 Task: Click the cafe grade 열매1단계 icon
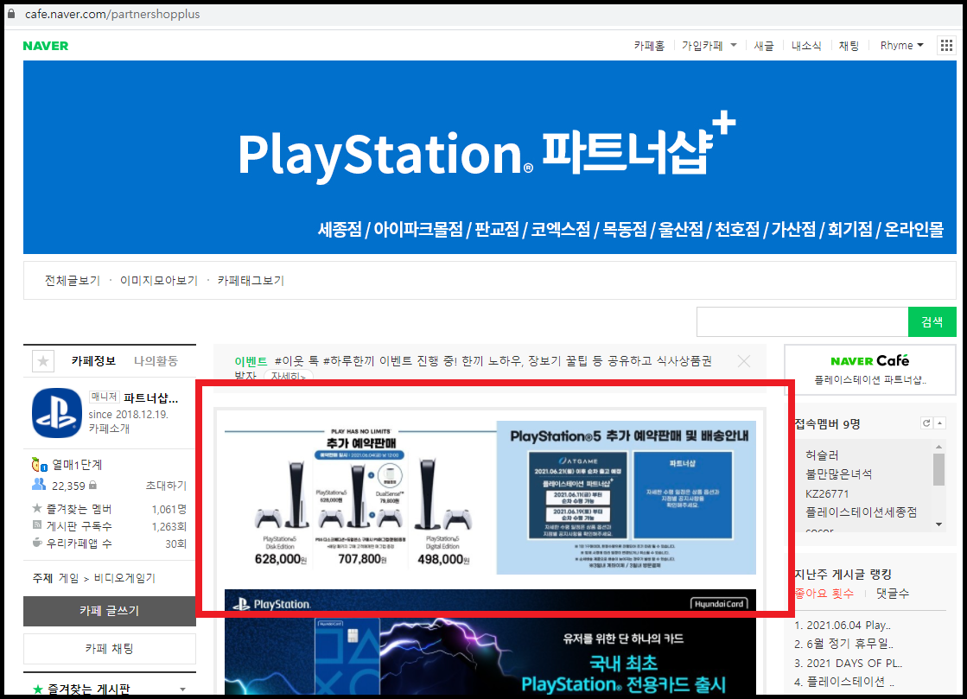tap(39, 464)
